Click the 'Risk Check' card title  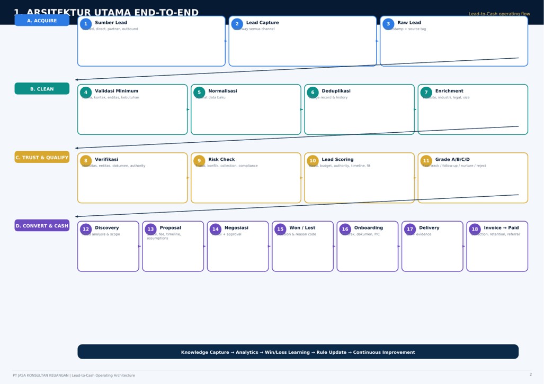[x=221, y=159]
